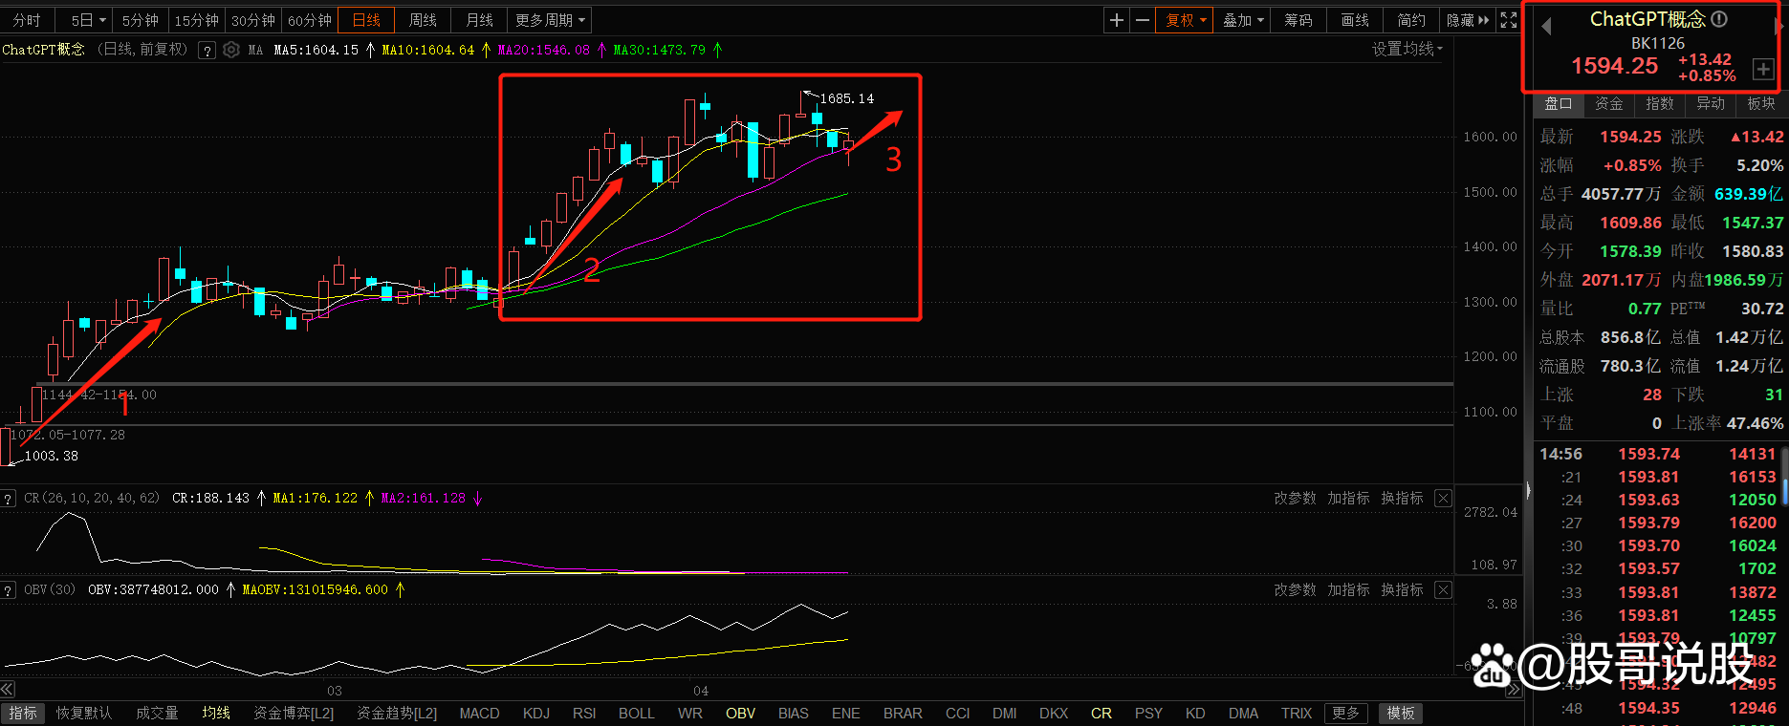This screenshot has width=1789, height=726.
Task: Open 板块 tab in right panel
Action: point(1761,104)
